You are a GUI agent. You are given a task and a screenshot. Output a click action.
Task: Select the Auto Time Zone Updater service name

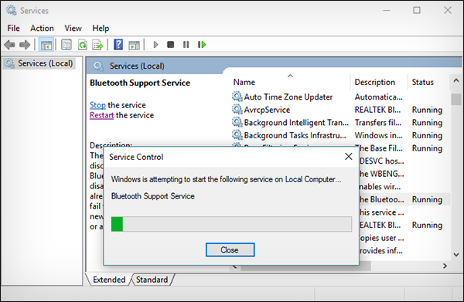(x=288, y=97)
